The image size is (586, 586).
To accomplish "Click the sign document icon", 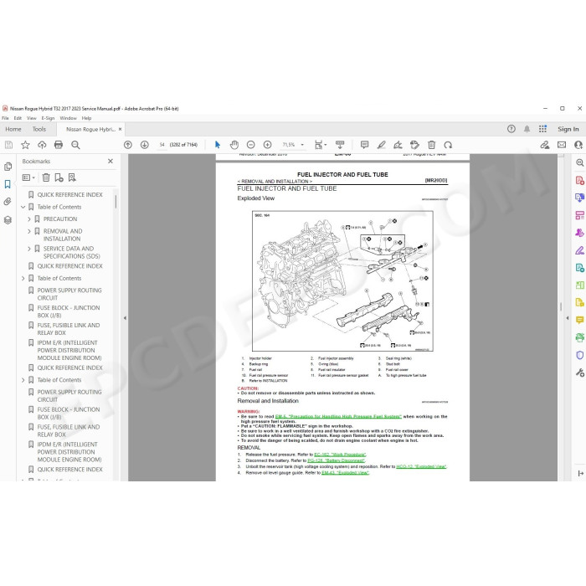I will point(398,145).
